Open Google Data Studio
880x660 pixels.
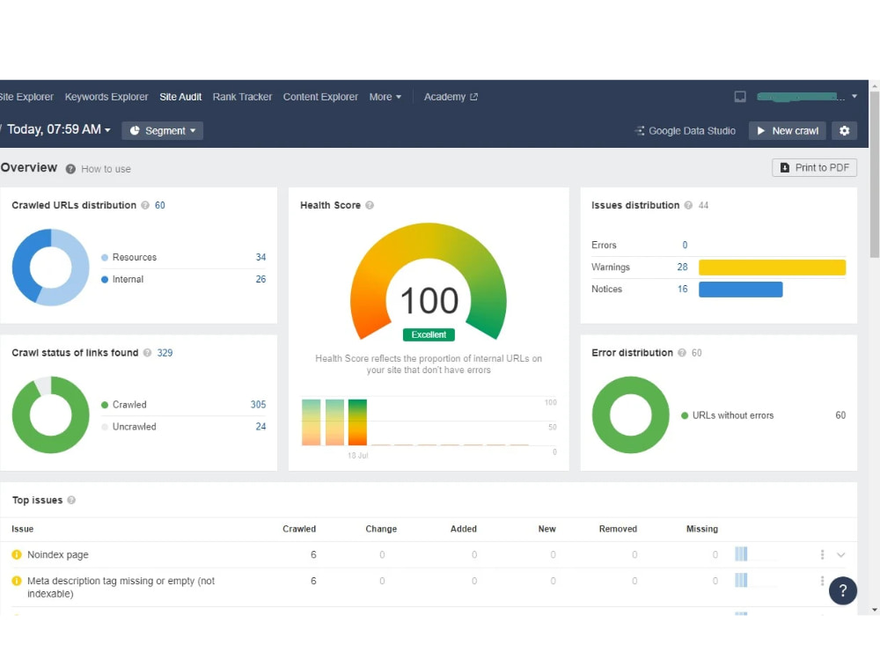685,131
